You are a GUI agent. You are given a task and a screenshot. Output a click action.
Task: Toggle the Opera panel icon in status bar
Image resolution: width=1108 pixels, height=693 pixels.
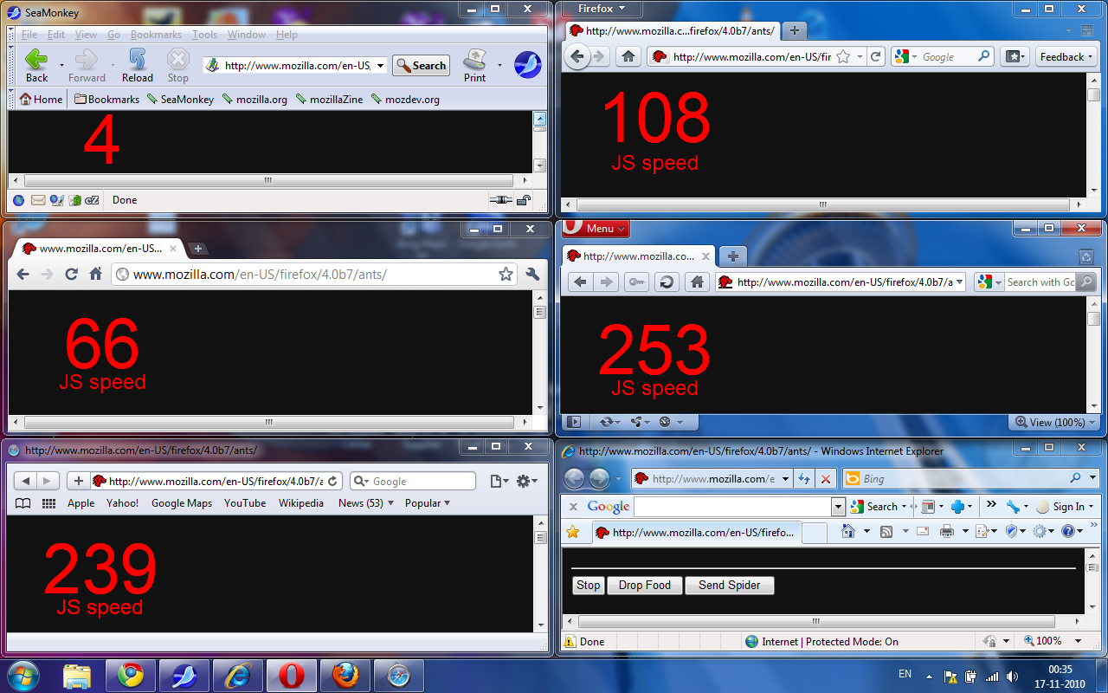tap(573, 422)
